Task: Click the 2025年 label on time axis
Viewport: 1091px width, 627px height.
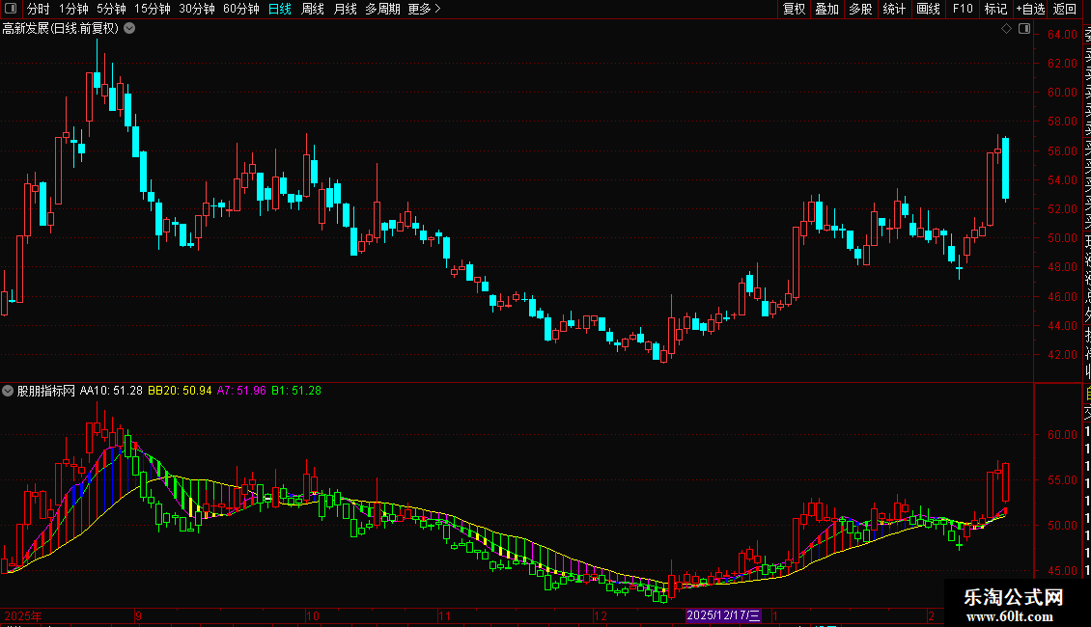Action: 23,615
